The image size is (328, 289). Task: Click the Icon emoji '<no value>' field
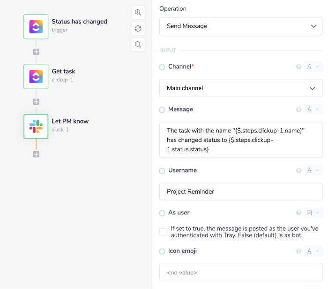pos(241,272)
